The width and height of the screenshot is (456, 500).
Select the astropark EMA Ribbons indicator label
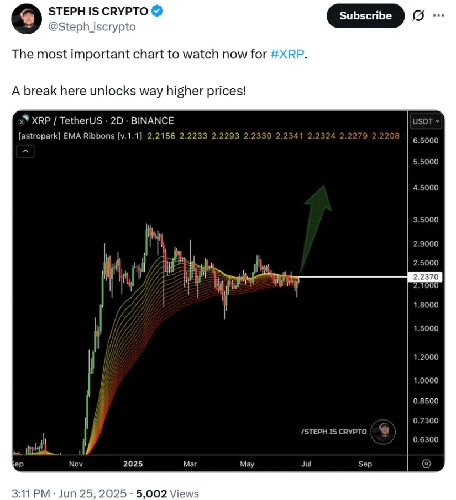tap(81, 136)
